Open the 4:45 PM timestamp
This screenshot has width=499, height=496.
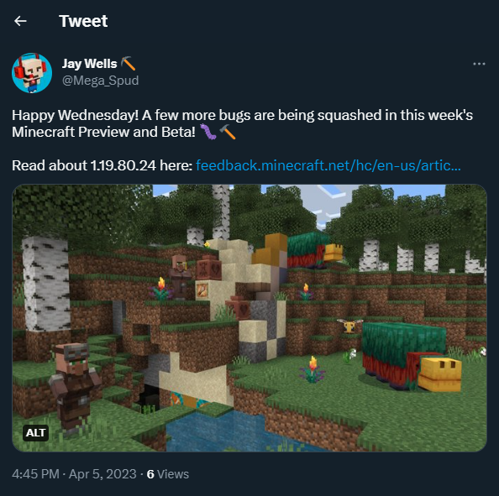(x=35, y=474)
